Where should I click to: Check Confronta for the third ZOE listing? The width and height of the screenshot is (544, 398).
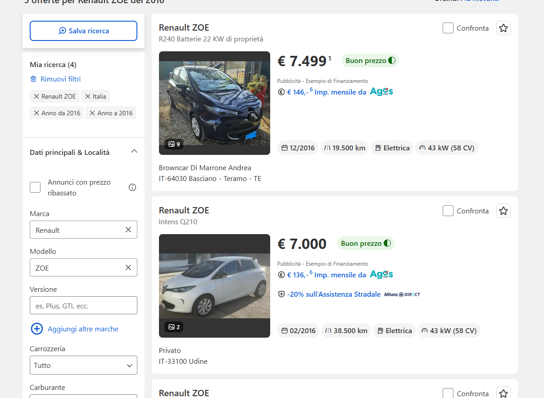448,393
